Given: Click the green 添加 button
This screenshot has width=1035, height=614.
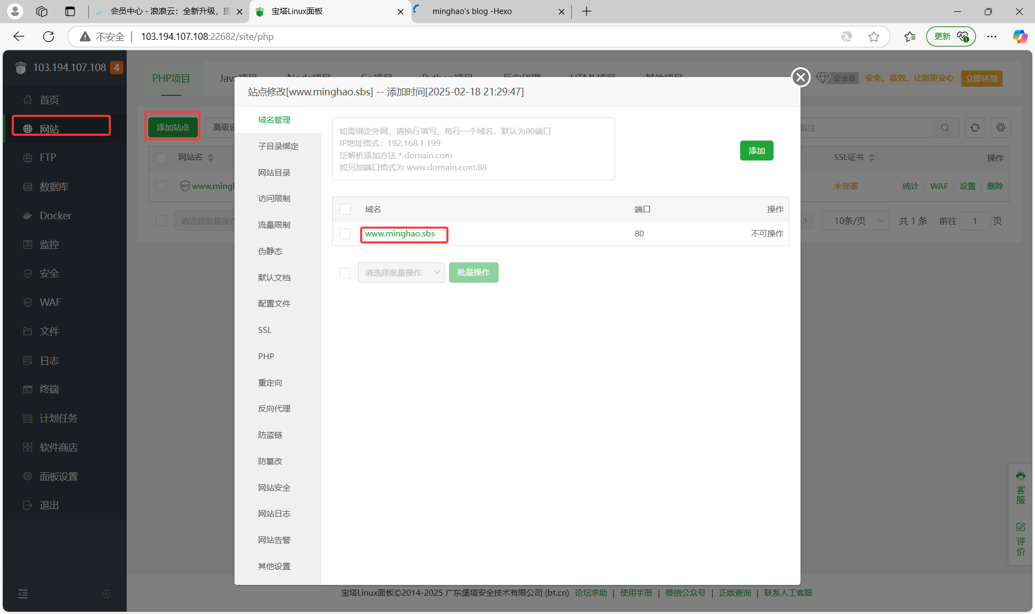Looking at the screenshot, I should (756, 151).
